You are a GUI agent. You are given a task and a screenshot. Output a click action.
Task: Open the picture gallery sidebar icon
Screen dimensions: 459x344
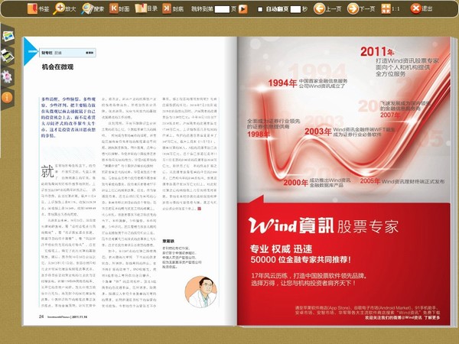8,36
